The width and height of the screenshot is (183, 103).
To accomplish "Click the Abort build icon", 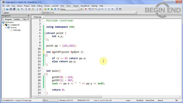I will coord(58,9).
